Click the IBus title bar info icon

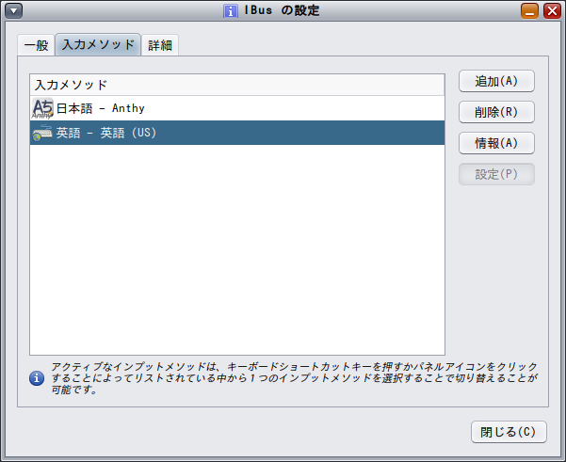231,10
